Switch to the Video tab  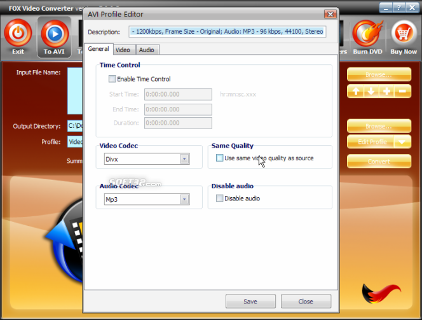[123, 50]
